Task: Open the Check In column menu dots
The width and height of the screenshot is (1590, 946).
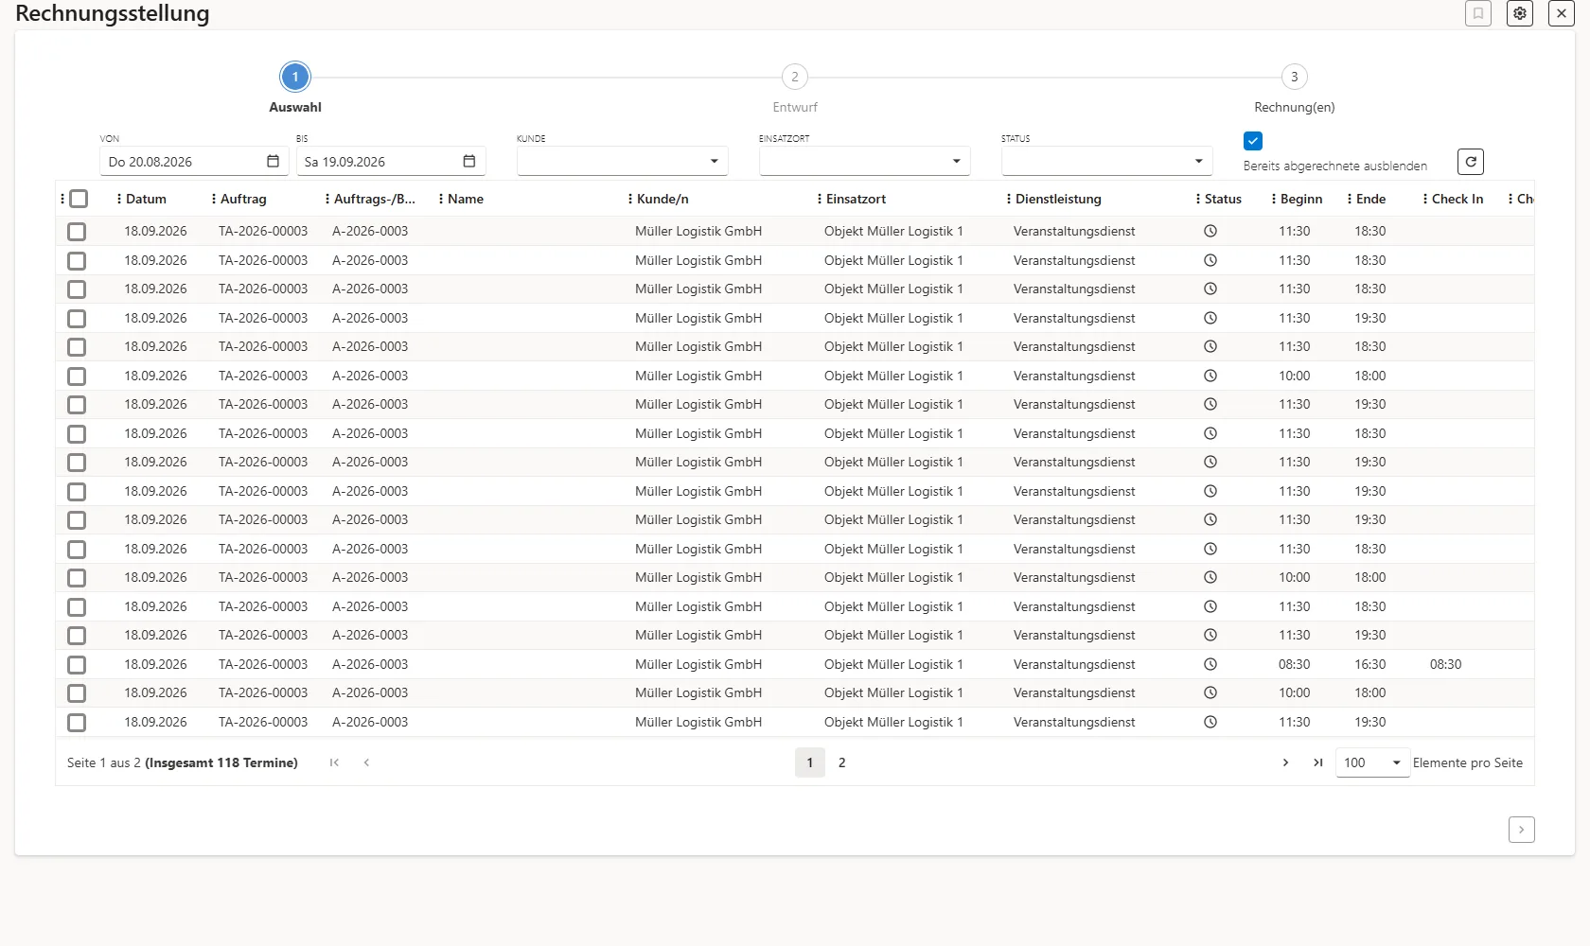Action: (x=1425, y=199)
